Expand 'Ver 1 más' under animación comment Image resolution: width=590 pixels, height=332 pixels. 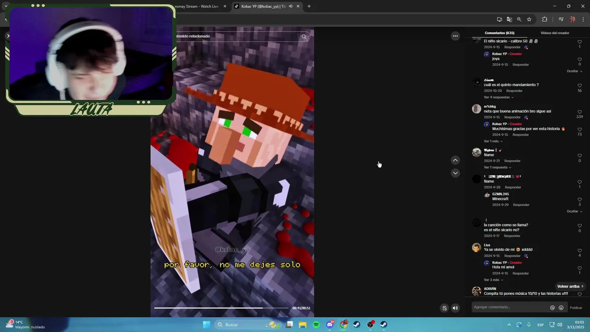[x=493, y=141]
